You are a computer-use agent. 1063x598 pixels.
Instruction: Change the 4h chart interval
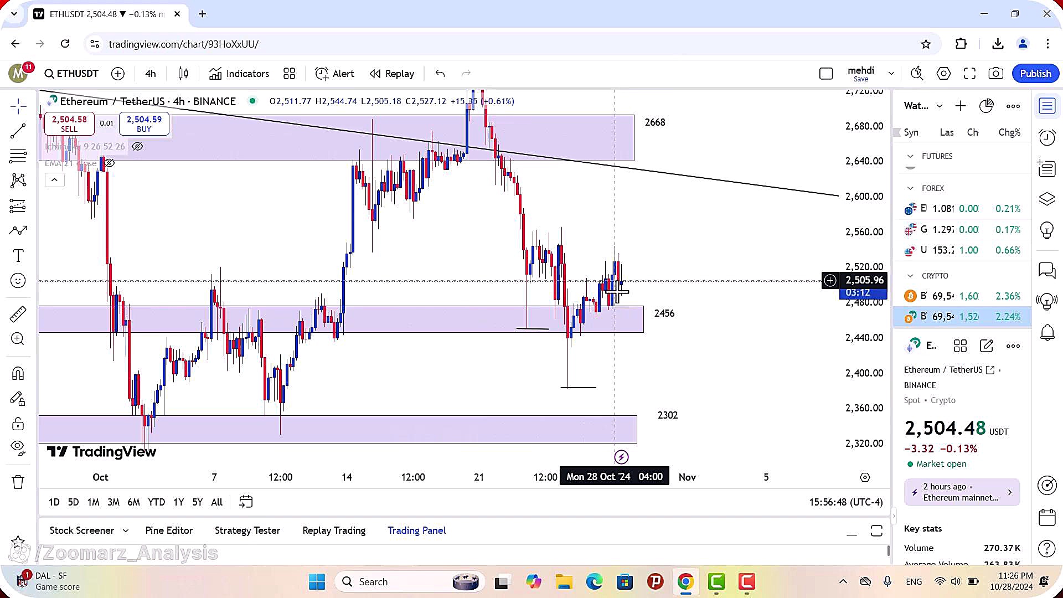[x=151, y=74]
